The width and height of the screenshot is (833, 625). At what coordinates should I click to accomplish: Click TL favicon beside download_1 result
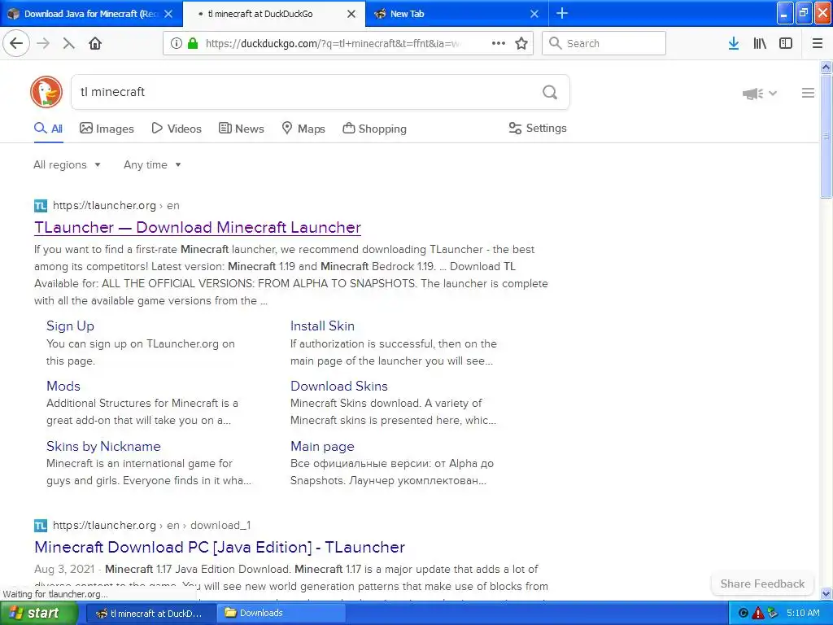click(41, 526)
